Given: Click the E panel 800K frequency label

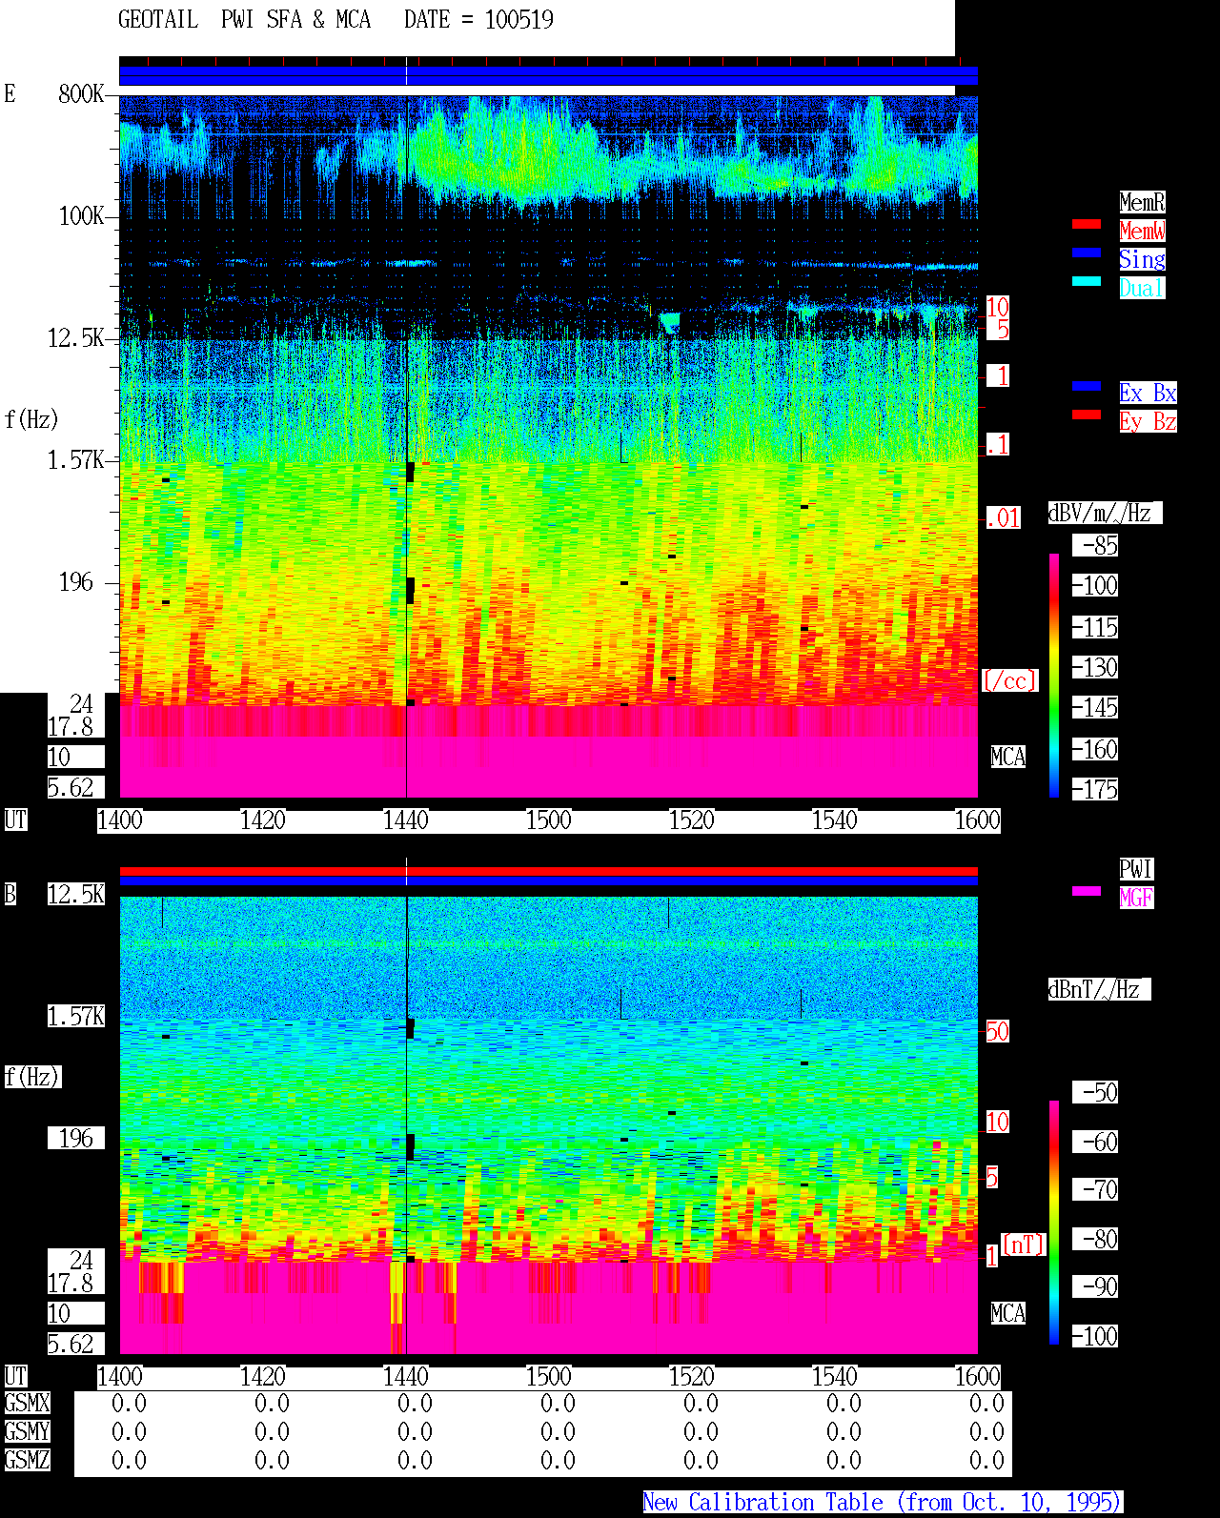Looking at the screenshot, I should tap(81, 94).
